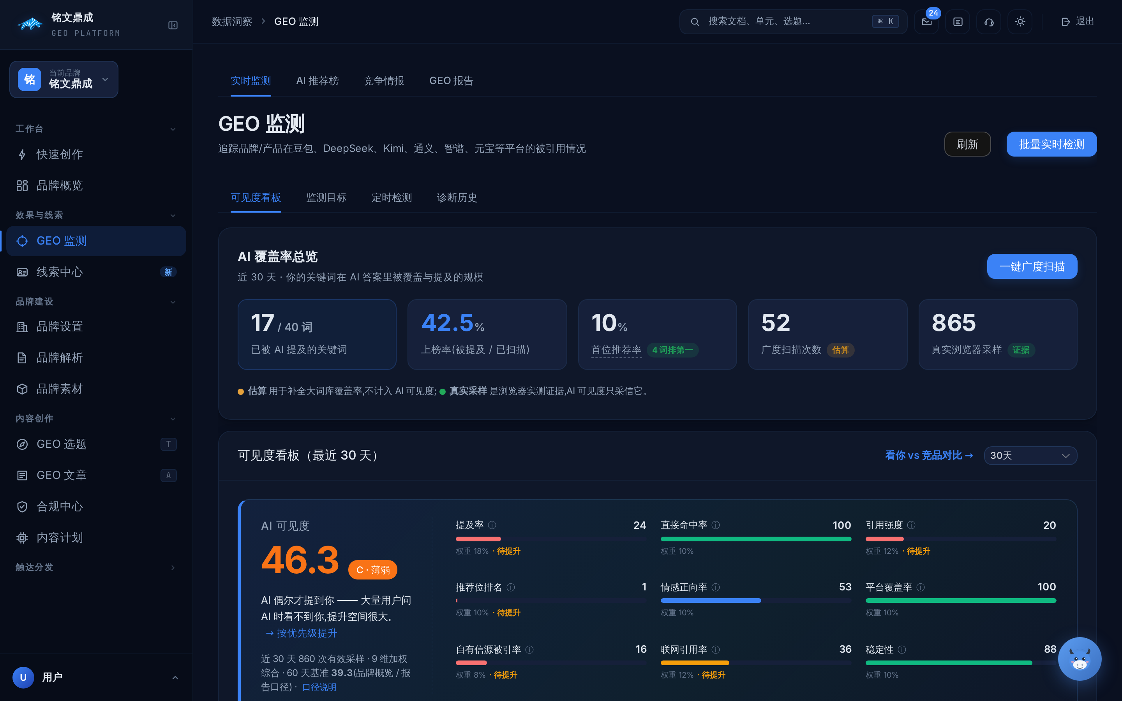The width and height of the screenshot is (1122, 701).
Task: Click the 退出 logout button
Action: [x=1078, y=21]
